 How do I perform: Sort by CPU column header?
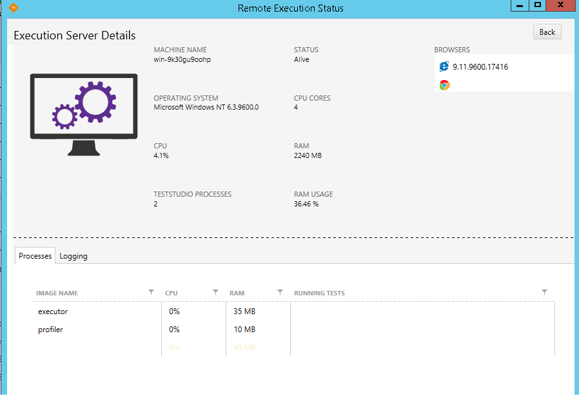(172, 293)
